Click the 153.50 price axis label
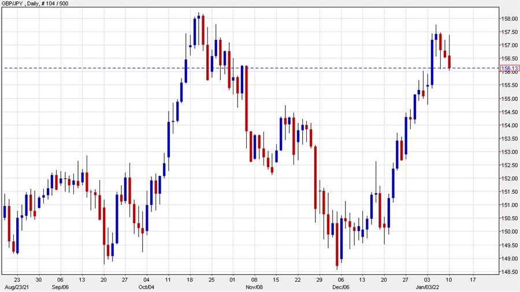 coord(509,138)
